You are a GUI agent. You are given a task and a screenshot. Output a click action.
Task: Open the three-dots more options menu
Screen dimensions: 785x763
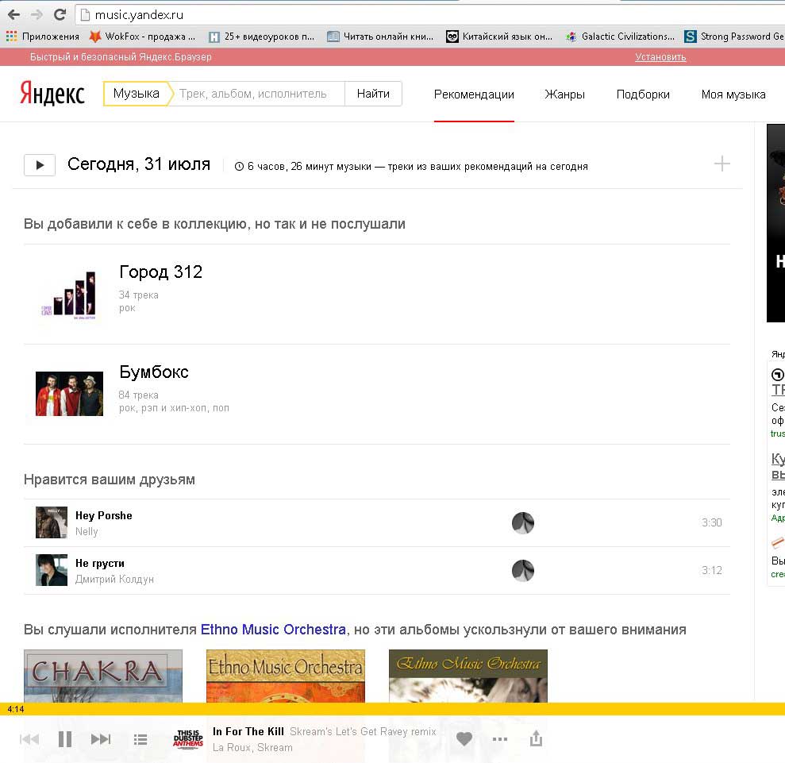click(499, 739)
